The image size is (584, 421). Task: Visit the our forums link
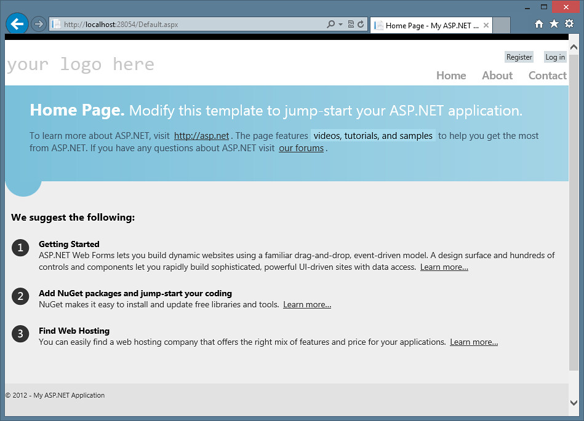[x=301, y=148]
